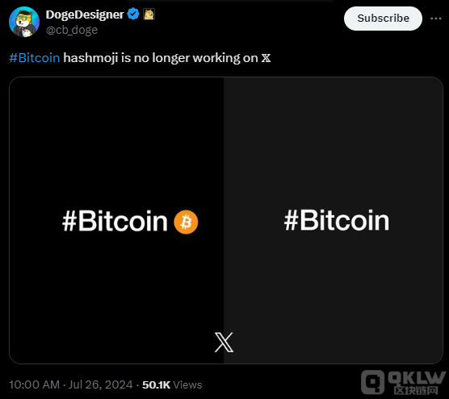
Task: Click the X symbol in the tweet text
Action: (x=266, y=58)
